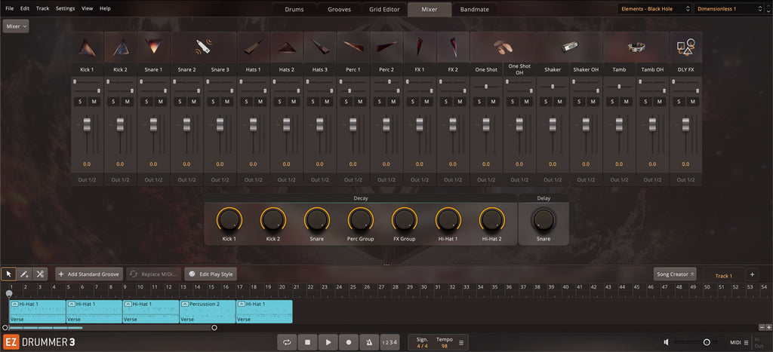Click the Hats 3 instrument image

[320, 47]
